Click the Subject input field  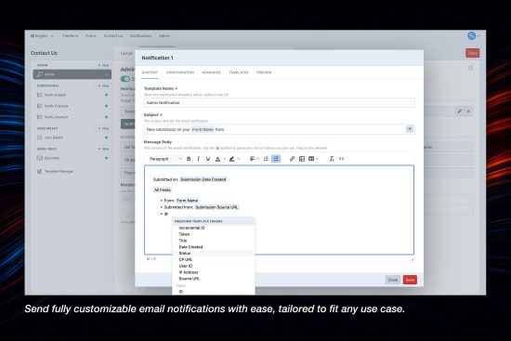tap(280, 129)
